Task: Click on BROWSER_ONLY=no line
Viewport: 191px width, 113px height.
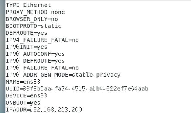Action: pos(32,19)
